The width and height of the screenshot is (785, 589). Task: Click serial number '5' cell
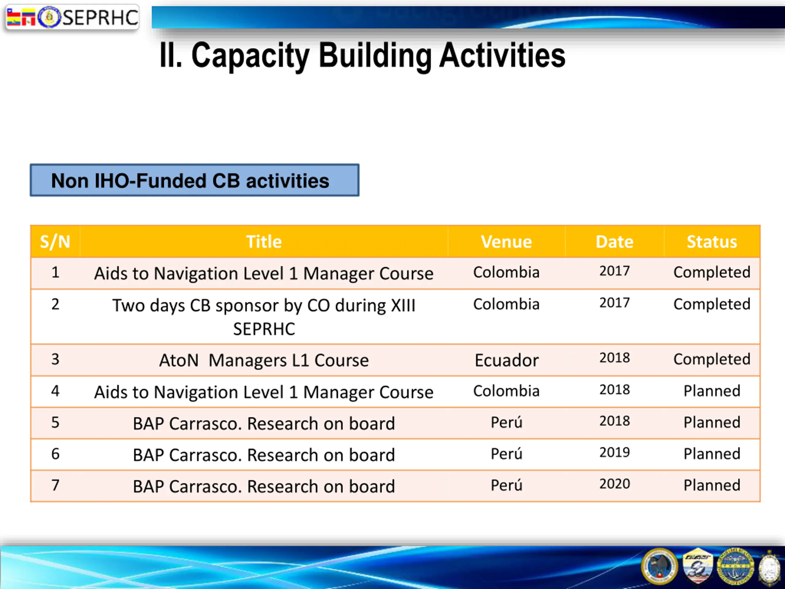coord(56,422)
